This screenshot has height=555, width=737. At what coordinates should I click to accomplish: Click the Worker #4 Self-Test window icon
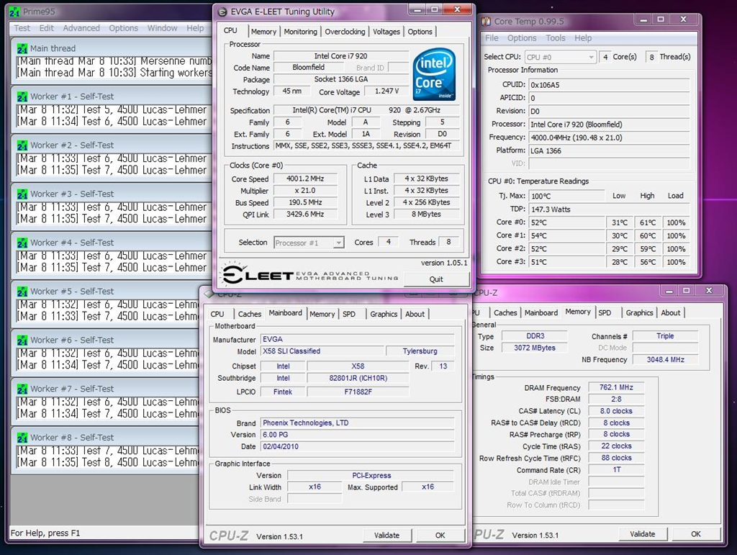click(22, 243)
